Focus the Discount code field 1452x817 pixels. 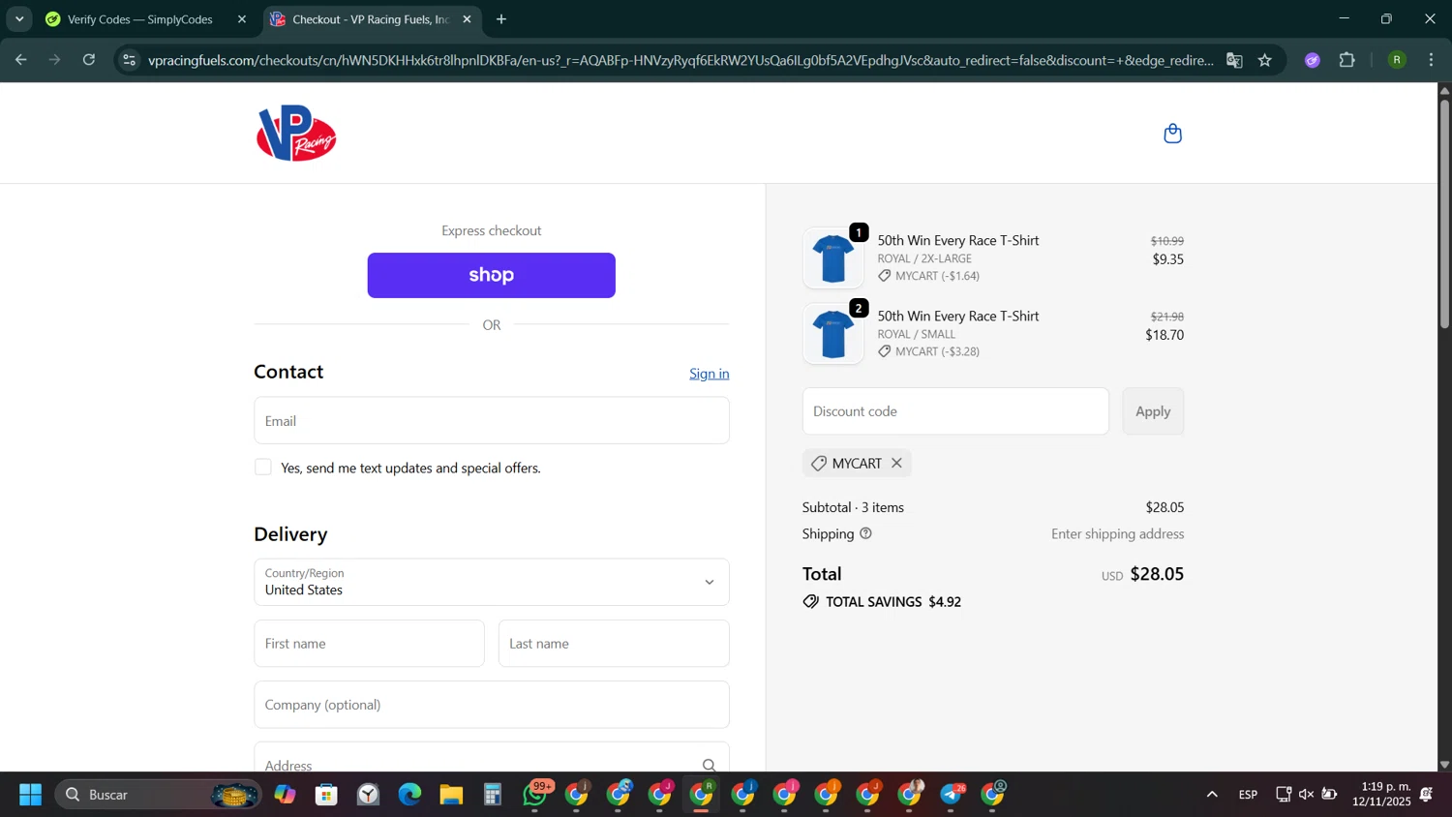pos(955,411)
